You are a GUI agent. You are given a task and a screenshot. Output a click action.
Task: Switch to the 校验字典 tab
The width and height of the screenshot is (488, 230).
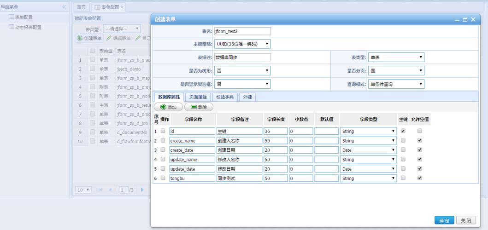pyautogui.click(x=225, y=97)
